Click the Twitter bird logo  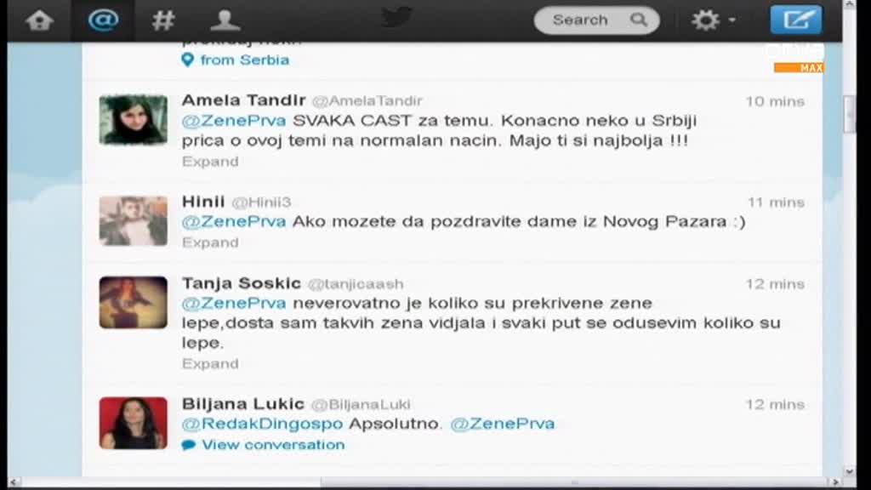[396, 17]
